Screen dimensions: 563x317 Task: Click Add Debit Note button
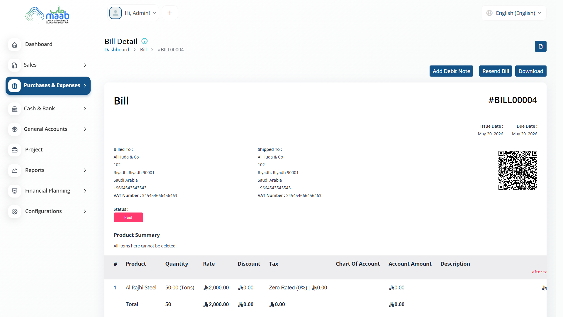(451, 71)
